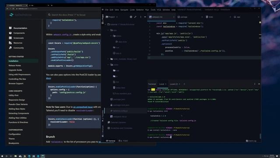Screen dimensions: 280x158
Task: Follow the 'an unresolved issue' link in the docs
Action: [x=83, y=107]
